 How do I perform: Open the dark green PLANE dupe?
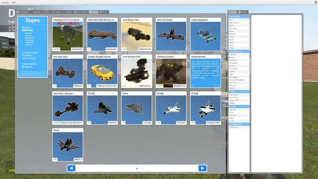(x=102, y=108)
